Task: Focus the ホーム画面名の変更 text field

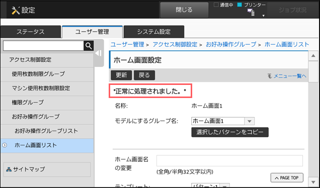Action: [229, 161]
